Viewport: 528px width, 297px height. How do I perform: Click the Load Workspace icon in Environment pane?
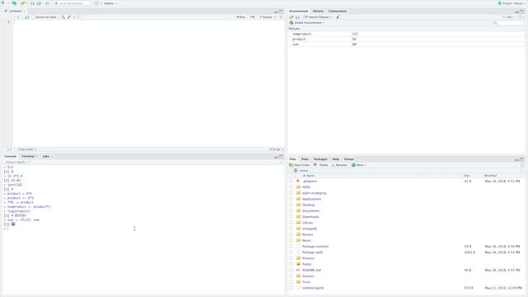pos(291,16)
